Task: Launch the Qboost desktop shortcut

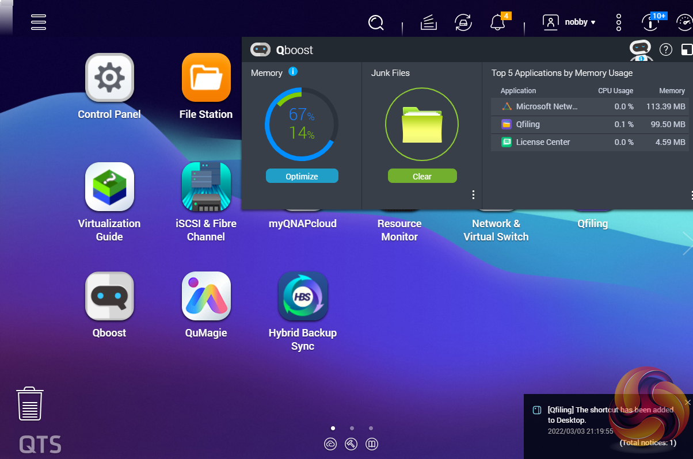Action: (x=109, y=296)
